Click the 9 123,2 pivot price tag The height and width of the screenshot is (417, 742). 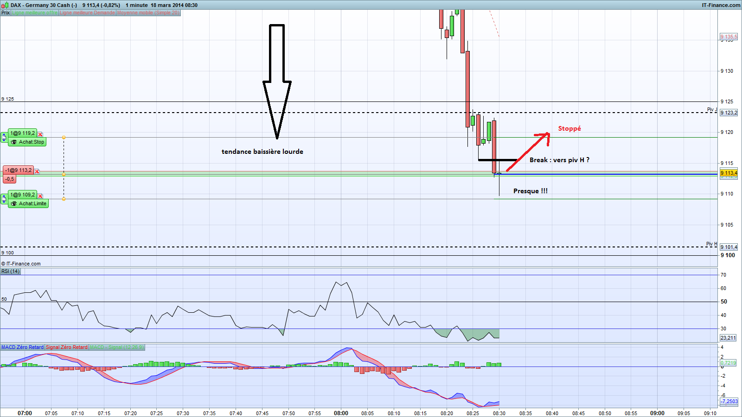click(729, 113)
